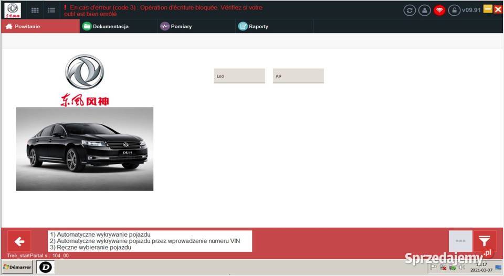Click the system tray speaker volume icon
The height and width of the screenshot is (276, 504).
[462, 267]
